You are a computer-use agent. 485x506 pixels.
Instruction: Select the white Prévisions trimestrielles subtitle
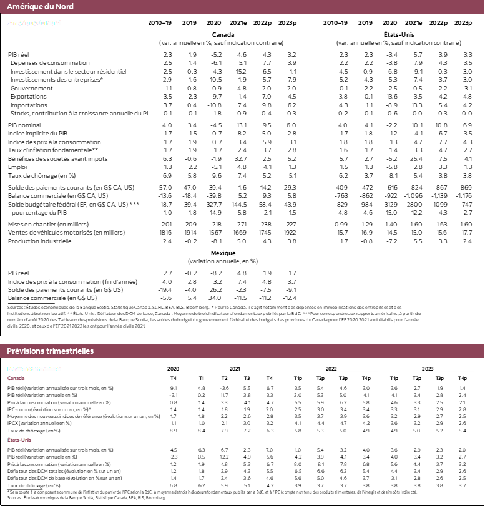34,369
